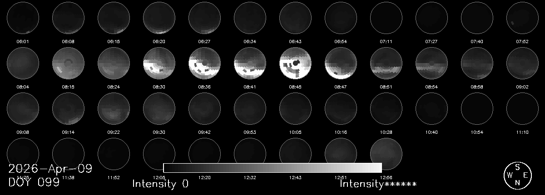Choose the 08:15 disk image
Viewport: 545px width, 195px height.
[68, 63]
